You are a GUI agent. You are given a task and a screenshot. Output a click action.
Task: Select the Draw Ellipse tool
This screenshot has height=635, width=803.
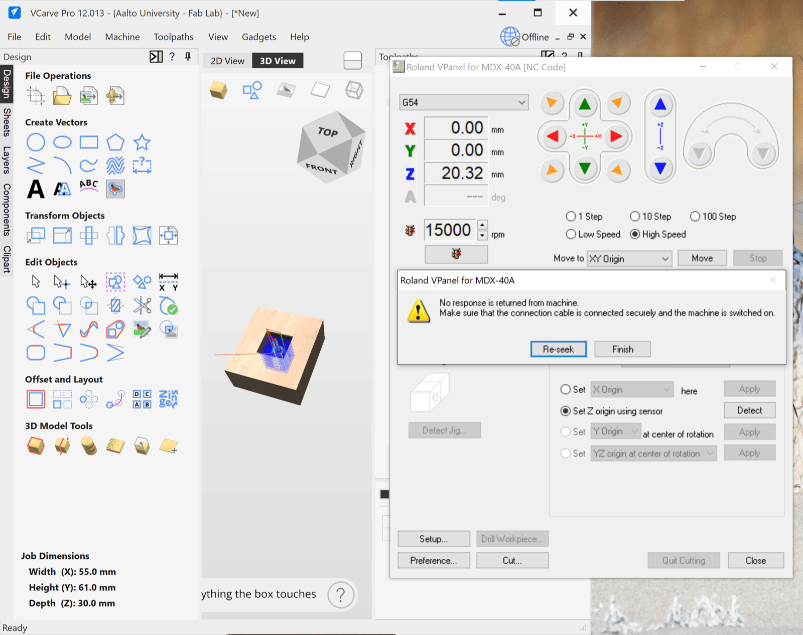pyautogui.click(x=62, y=142)
